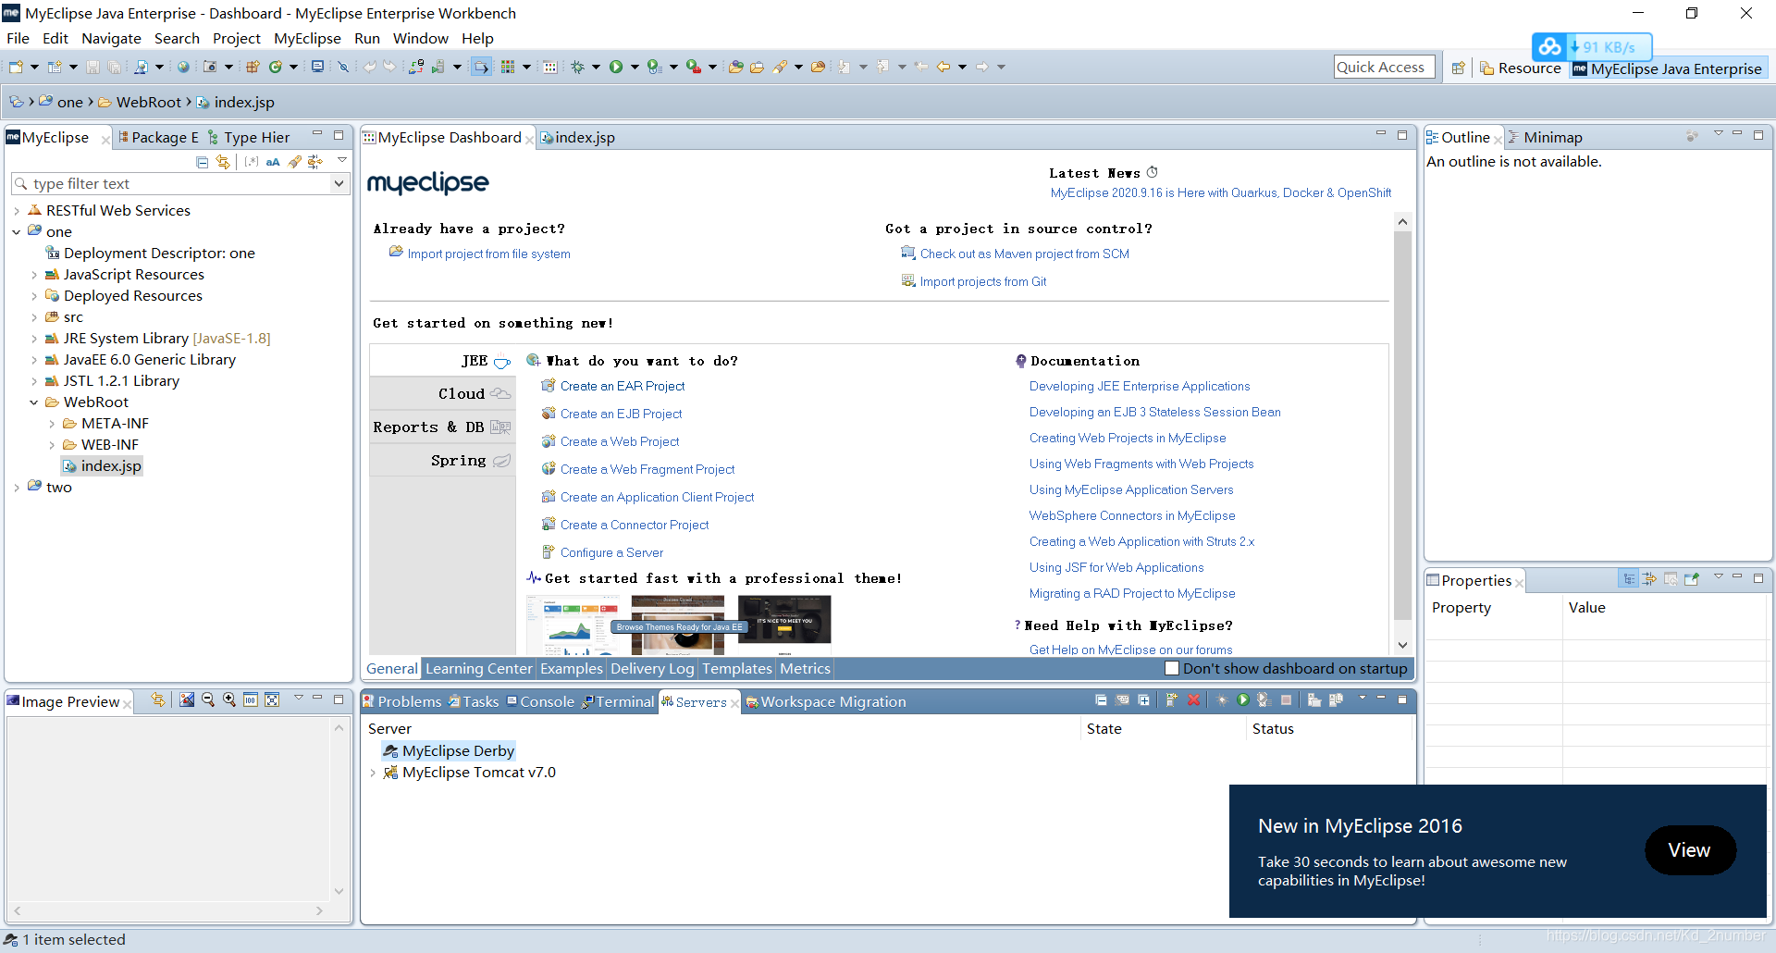The image size is (1776, 953).
Task: Collapse the 'one' project node
Action: pyautogui.click(x=17, y=232)
